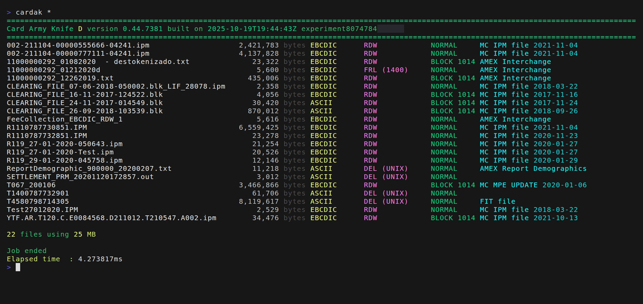Click the SETTLEMENT_PRM_20201120172857.out entry
This screenshot has height=304, width=643.
[80, 177]
